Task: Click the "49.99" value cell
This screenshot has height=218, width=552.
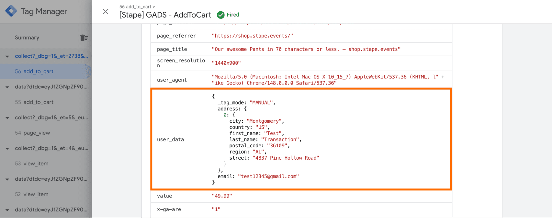Action: [x=222, y=196]
